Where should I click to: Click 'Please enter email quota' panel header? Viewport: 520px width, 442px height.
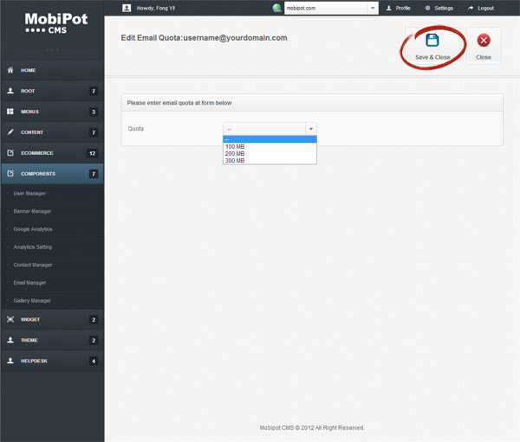point(312,103)
